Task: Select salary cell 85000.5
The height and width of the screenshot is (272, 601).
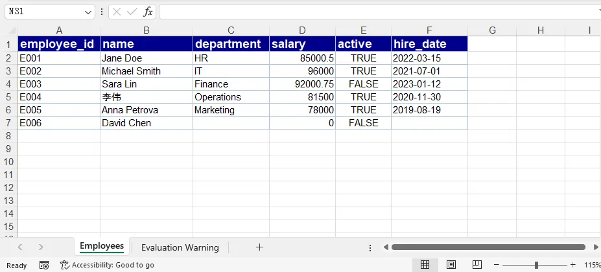Action: pyautogui.click(x=302, y=58)
